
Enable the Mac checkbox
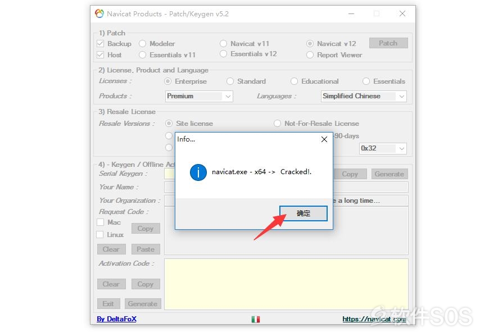[x=100, y=222]
